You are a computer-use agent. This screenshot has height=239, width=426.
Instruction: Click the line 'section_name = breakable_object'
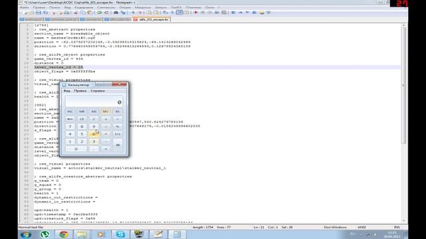[x=72, y=34]
